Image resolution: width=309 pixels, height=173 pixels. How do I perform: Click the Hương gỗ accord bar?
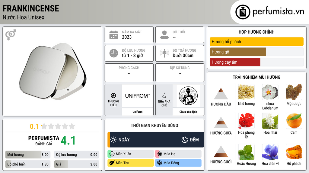click(x=256, y=52)
